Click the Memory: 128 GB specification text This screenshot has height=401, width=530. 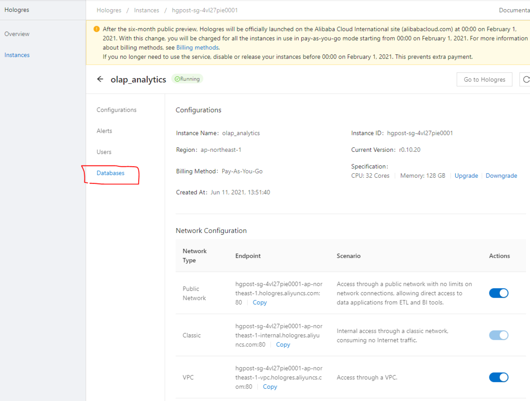(x=423, y=176)
